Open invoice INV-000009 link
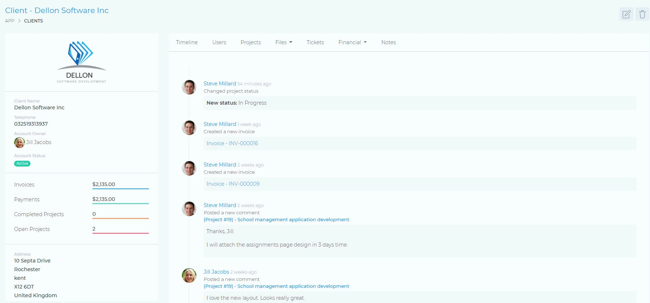Viewport: 650px width, 303px height. coord(233,184)
